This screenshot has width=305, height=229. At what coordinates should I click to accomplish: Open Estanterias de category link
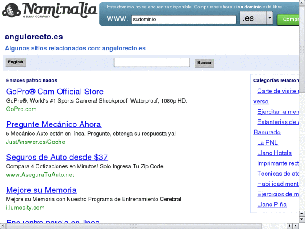tap(278, 122)
